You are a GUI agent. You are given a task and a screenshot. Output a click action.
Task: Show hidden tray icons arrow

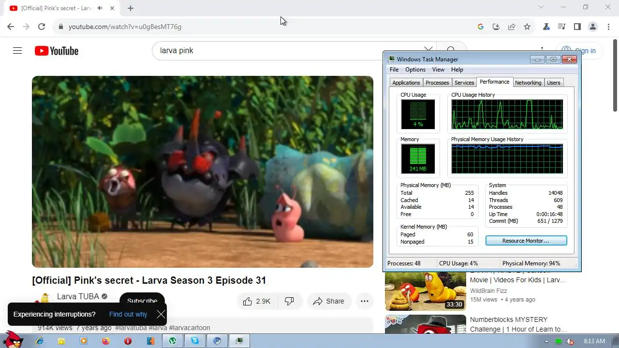point(547,341)
